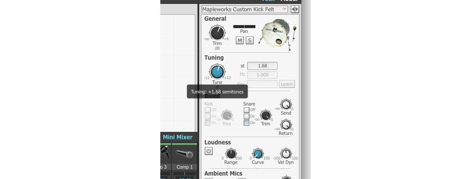Click the Learn button
This screenshot has height=179, width=471.
pos(287,84)
